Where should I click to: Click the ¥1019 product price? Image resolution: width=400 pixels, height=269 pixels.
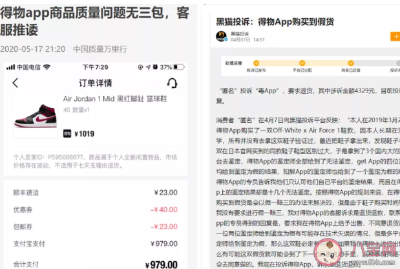pos(84,134)
